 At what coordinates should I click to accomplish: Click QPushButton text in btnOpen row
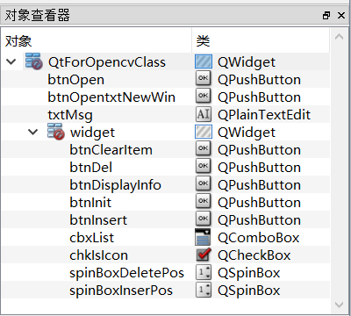click(259, 80)
